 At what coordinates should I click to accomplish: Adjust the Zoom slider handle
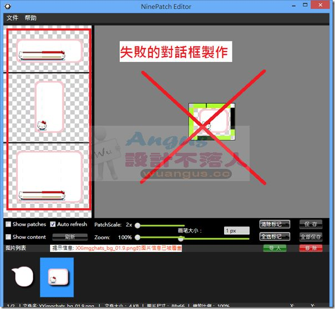[x=138, y=238]
